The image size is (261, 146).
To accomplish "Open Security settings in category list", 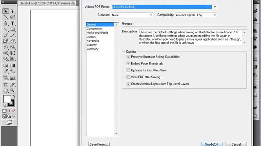I will coord(91,45).
